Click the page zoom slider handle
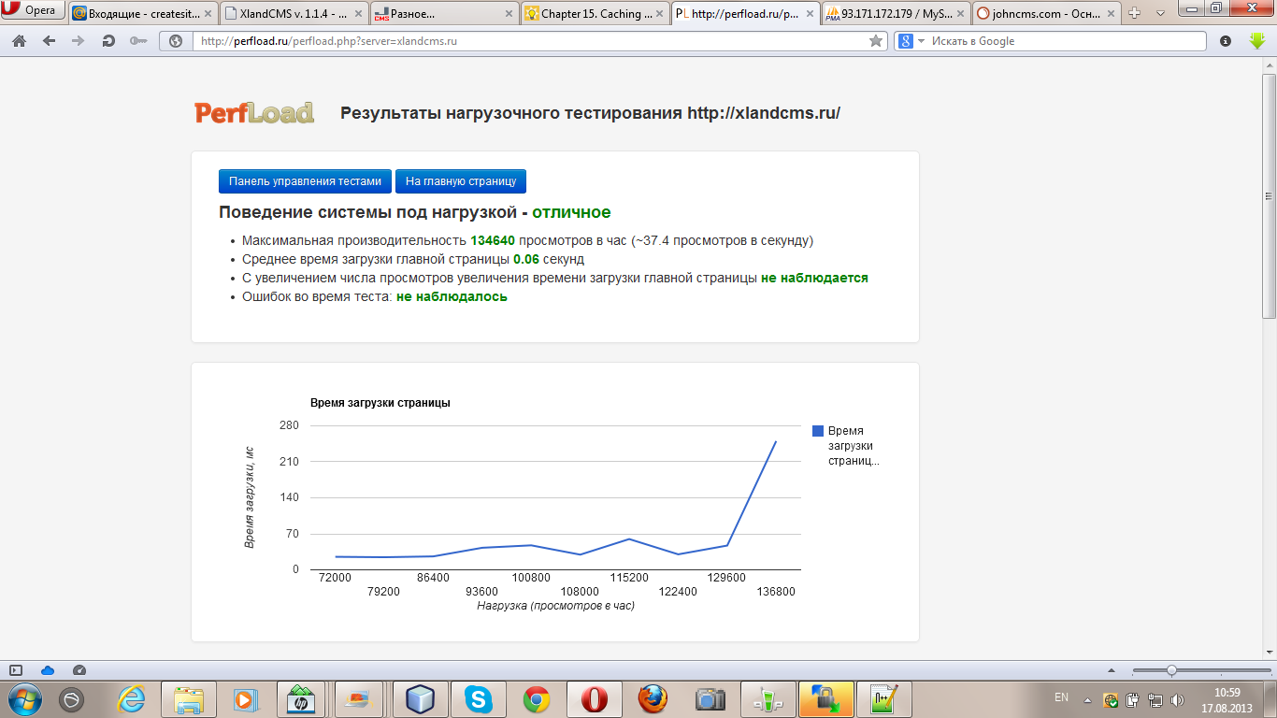This screenshot has height=718, width=1277. coord(1170,670)
